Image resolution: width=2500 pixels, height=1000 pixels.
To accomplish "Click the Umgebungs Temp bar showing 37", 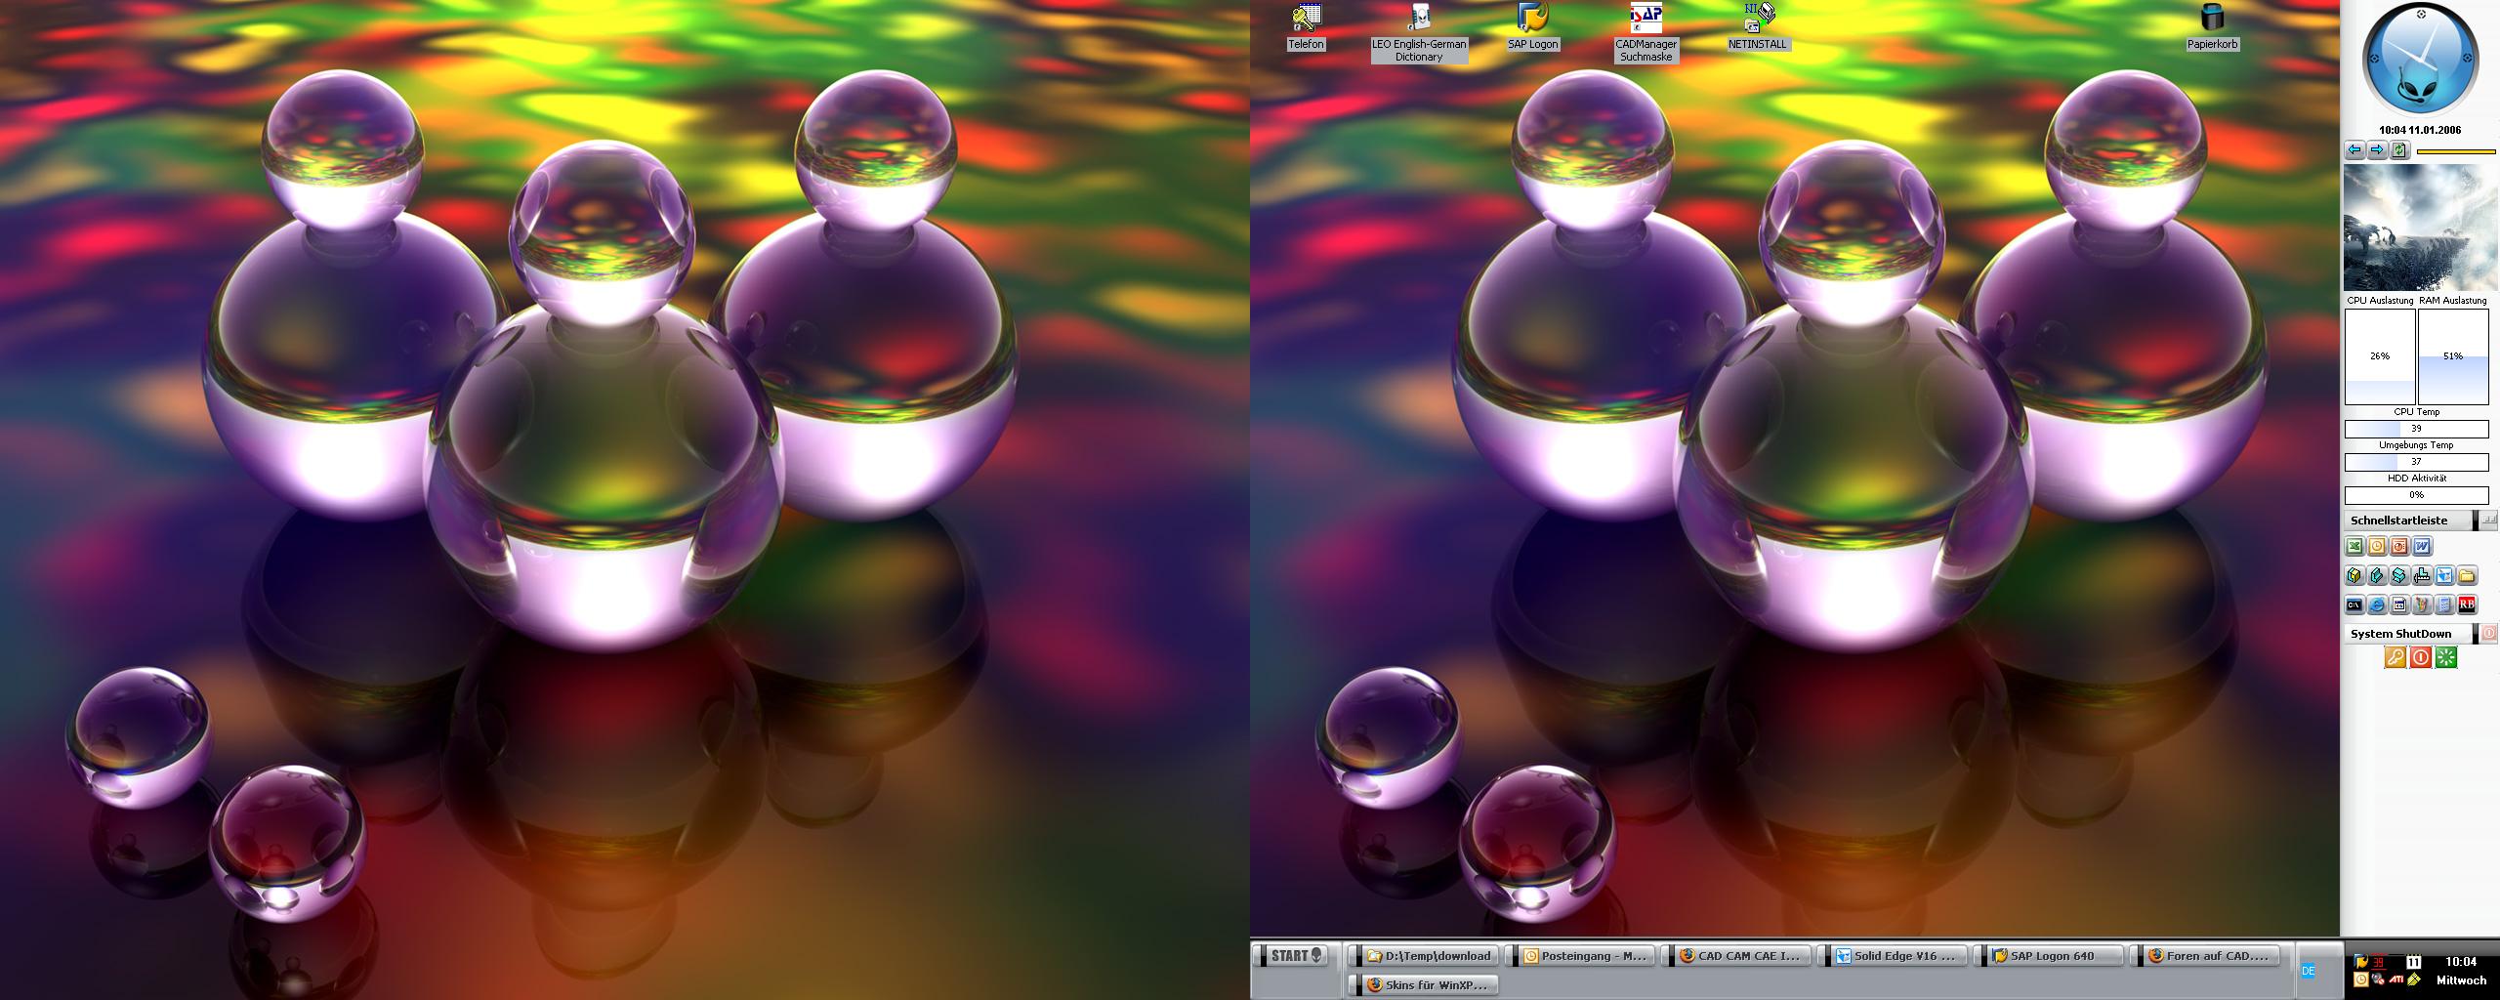I will click(2417, 462).
